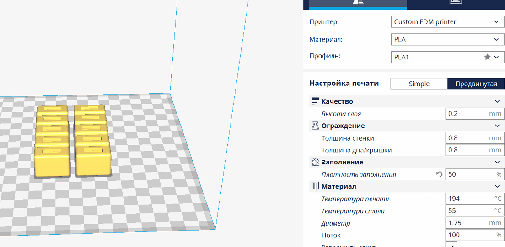The image size is (505, 247).
Task: Collapse the Материал settings section with its chevron
Action: pos(497,186)
